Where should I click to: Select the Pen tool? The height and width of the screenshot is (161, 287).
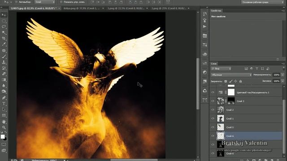(x=4, y=97)
